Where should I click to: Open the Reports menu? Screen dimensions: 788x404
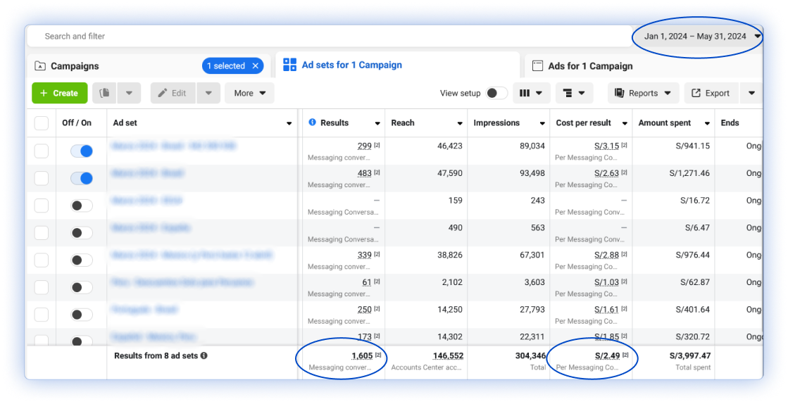(x=643, y=93)
